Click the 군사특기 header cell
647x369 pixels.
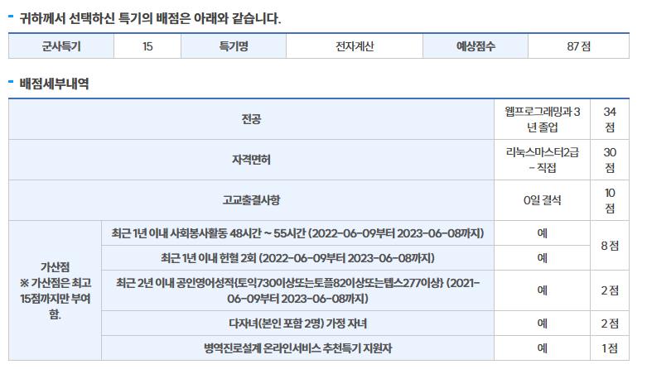pyautogui.click(x=60, y=46)
